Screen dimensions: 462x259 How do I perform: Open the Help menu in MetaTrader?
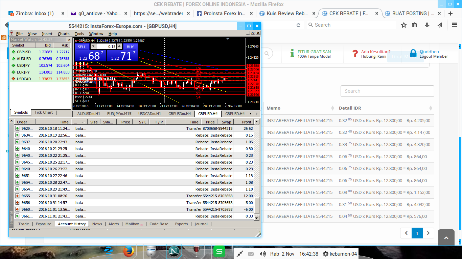[113, 34]
